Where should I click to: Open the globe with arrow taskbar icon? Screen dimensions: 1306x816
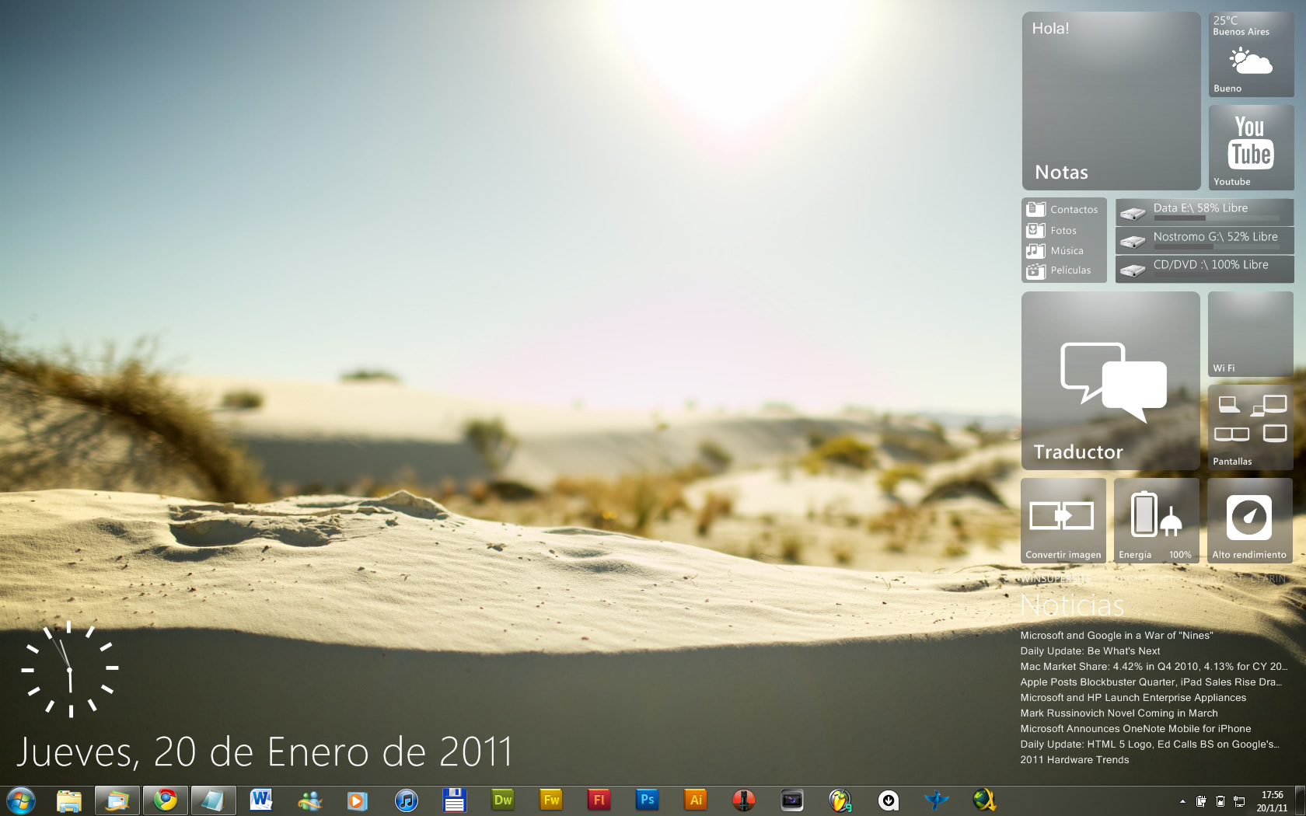(985, 800)
